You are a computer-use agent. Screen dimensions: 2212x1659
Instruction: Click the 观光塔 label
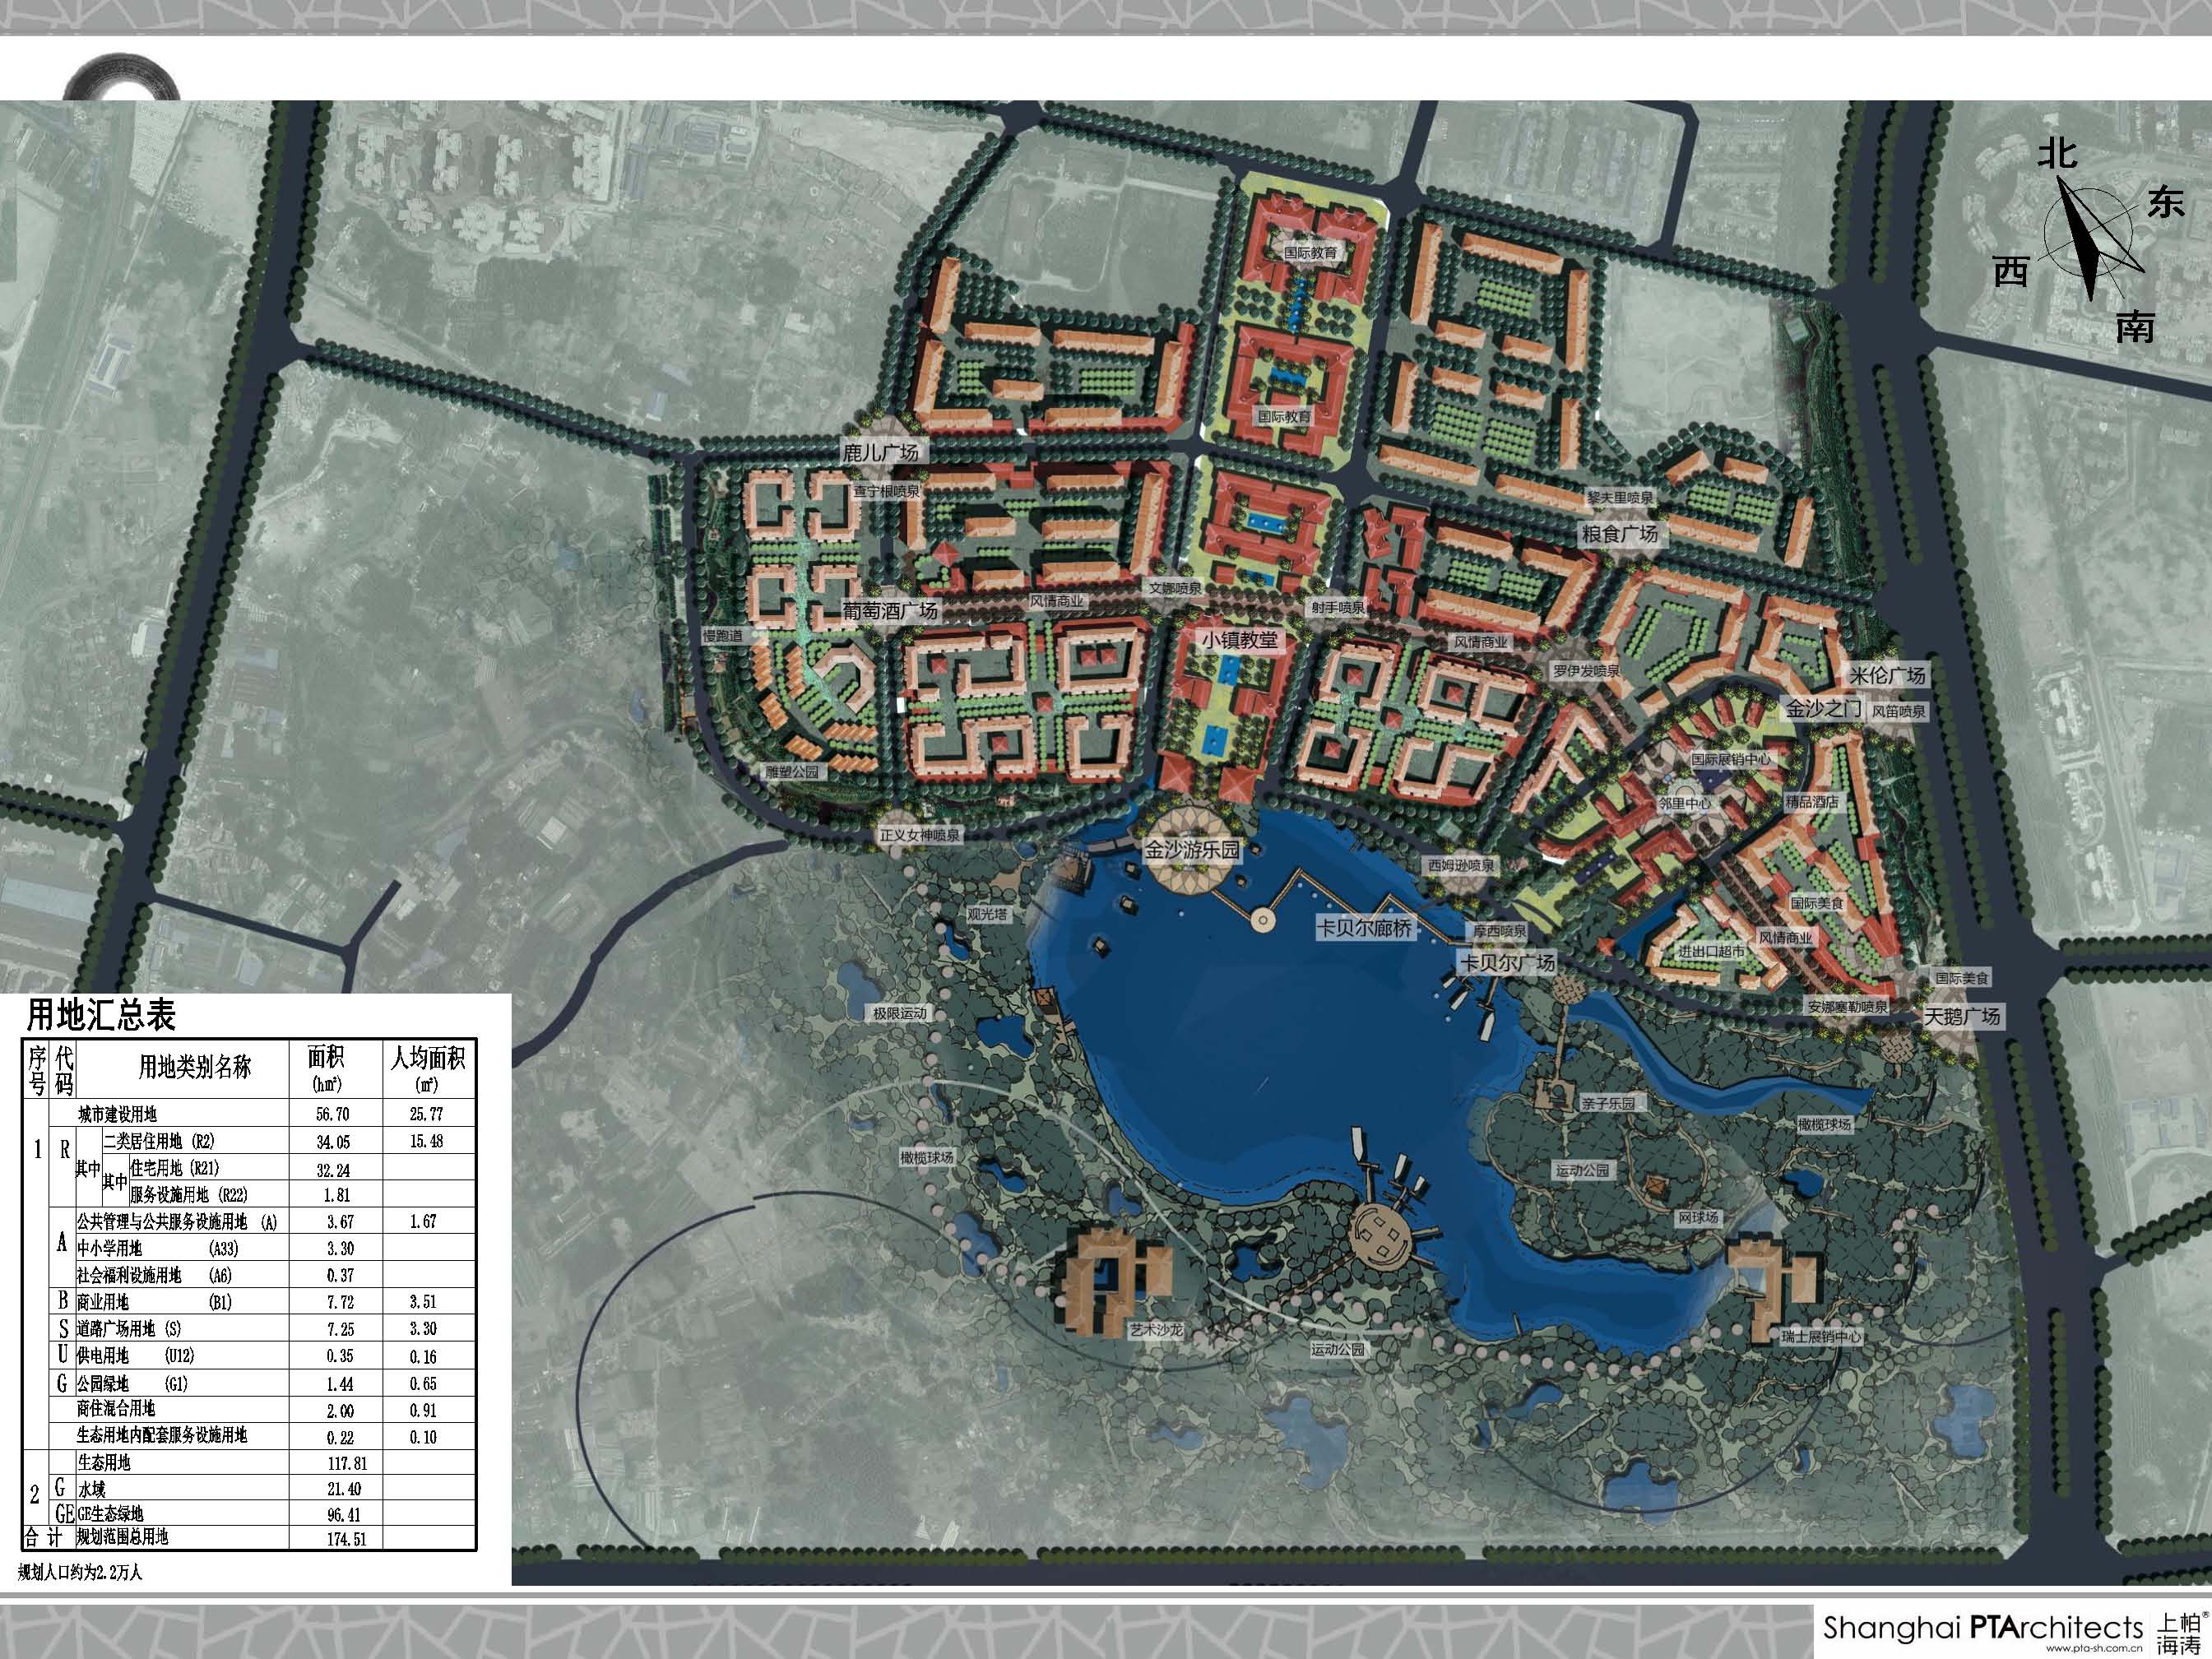pos(987,914)
